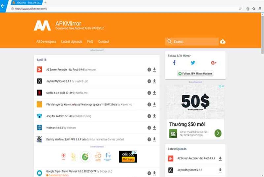Show info for Walmart 18.6.2
Screen dimensions: 264x177
(x=149, y=128)
